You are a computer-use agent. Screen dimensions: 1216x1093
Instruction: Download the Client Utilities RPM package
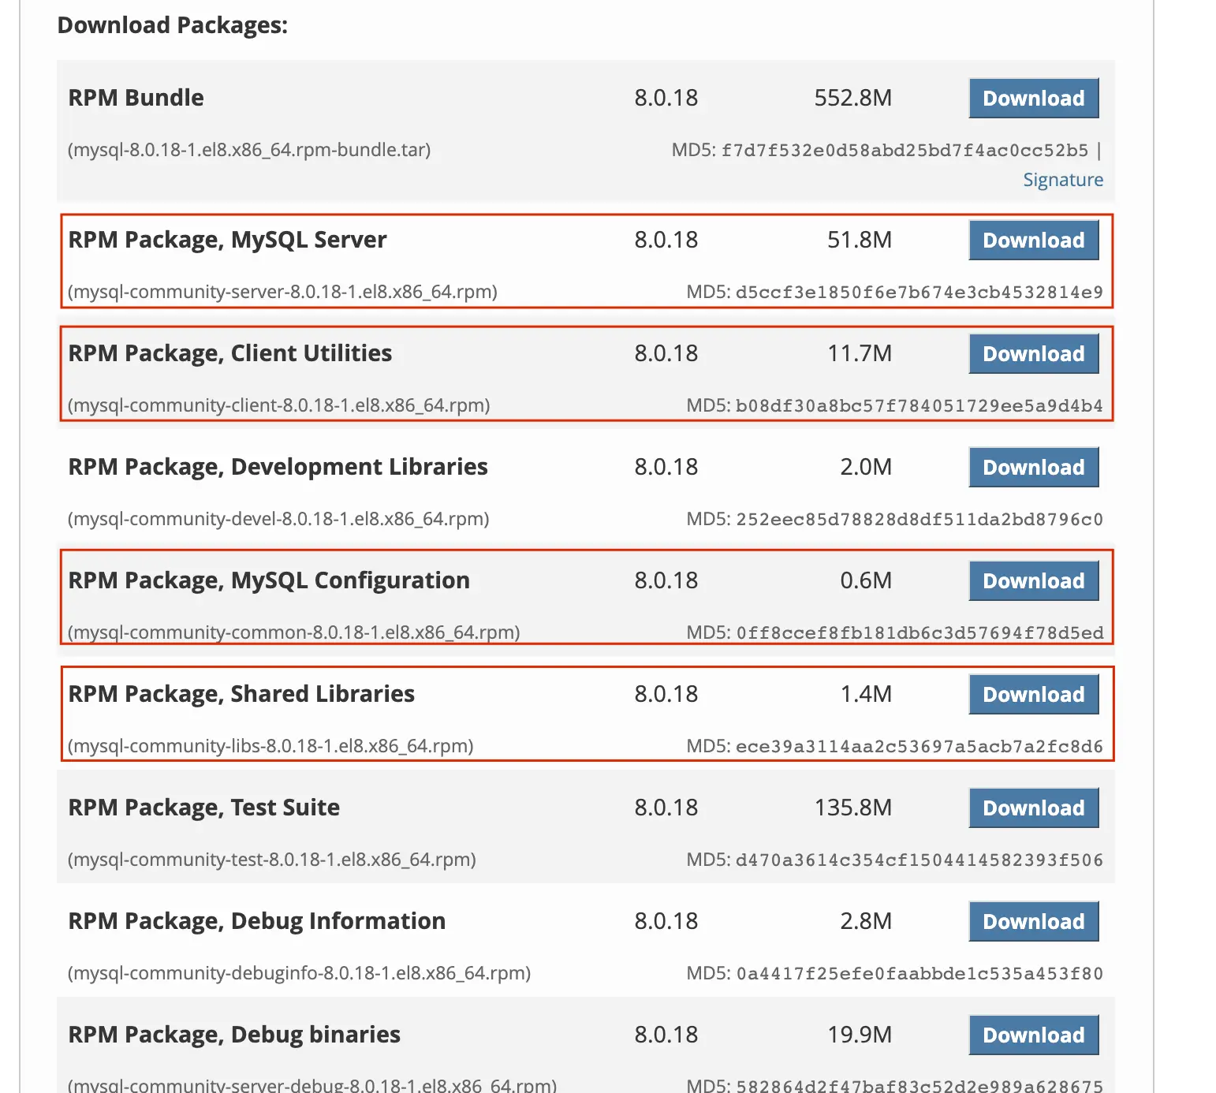1033,354
